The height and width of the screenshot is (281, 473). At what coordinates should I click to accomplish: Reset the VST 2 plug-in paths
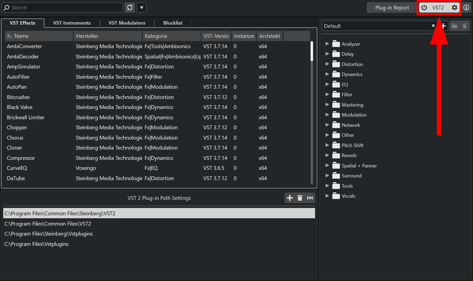click(x=310, y=198)
